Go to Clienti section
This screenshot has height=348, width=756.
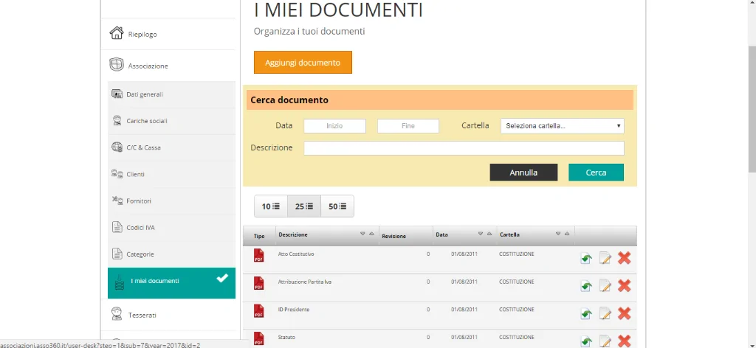171,174
